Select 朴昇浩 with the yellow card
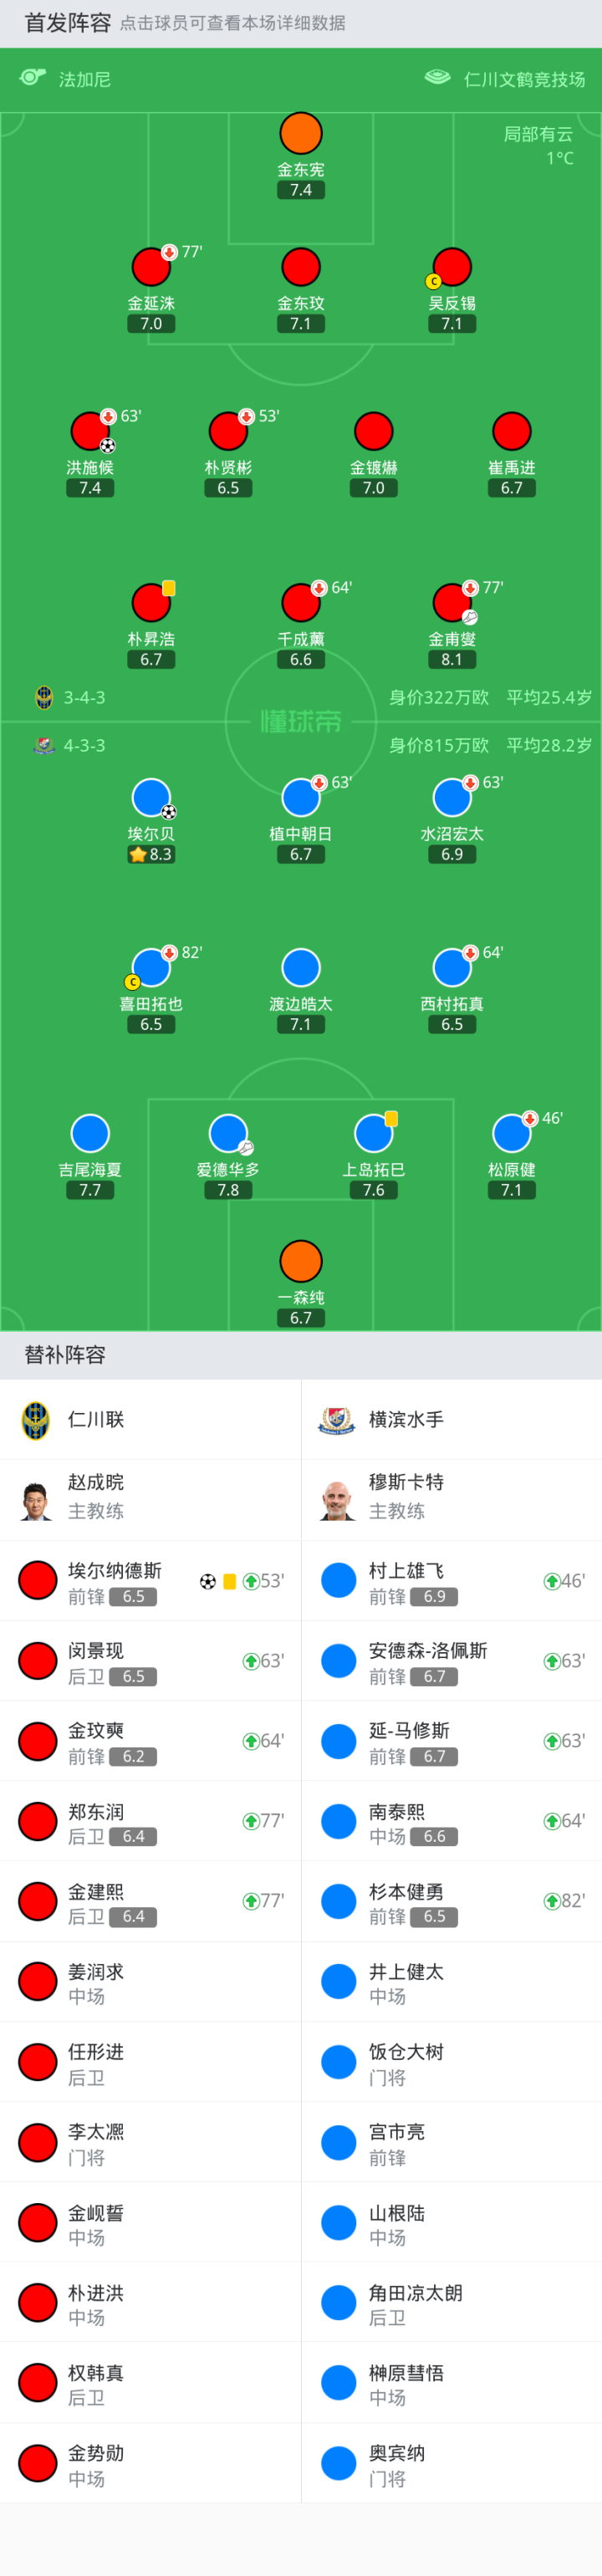This screenshot has width=602, height=2576. (x=151, y=603)
